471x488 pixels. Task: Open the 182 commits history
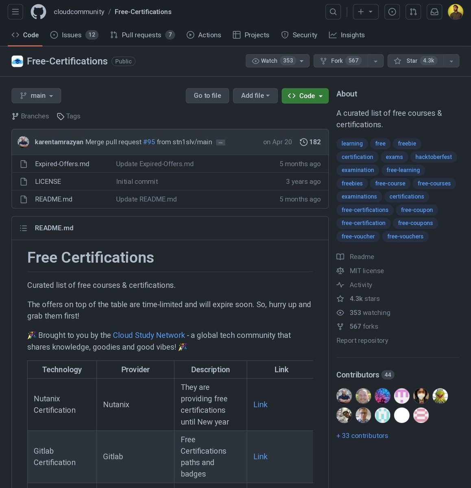(x=310, y=142)
